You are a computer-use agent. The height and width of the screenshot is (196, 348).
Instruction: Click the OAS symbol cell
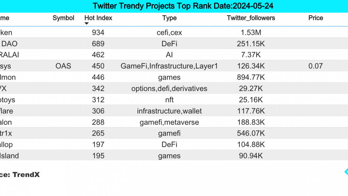click(63, 66)
